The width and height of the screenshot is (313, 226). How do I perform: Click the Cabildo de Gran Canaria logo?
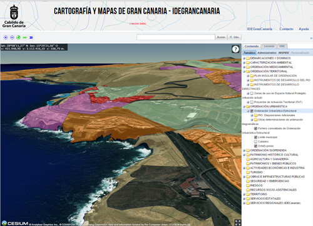(x=14, y=16)
